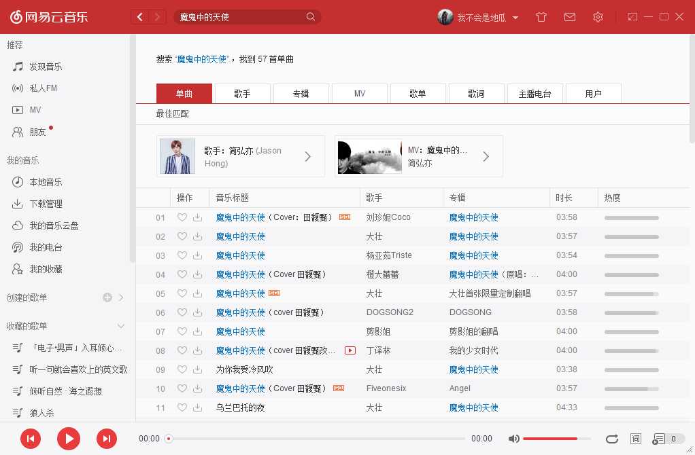This screenshot has width=695, height=455.
Task: Open album Angel link
Action: [460, 388]
